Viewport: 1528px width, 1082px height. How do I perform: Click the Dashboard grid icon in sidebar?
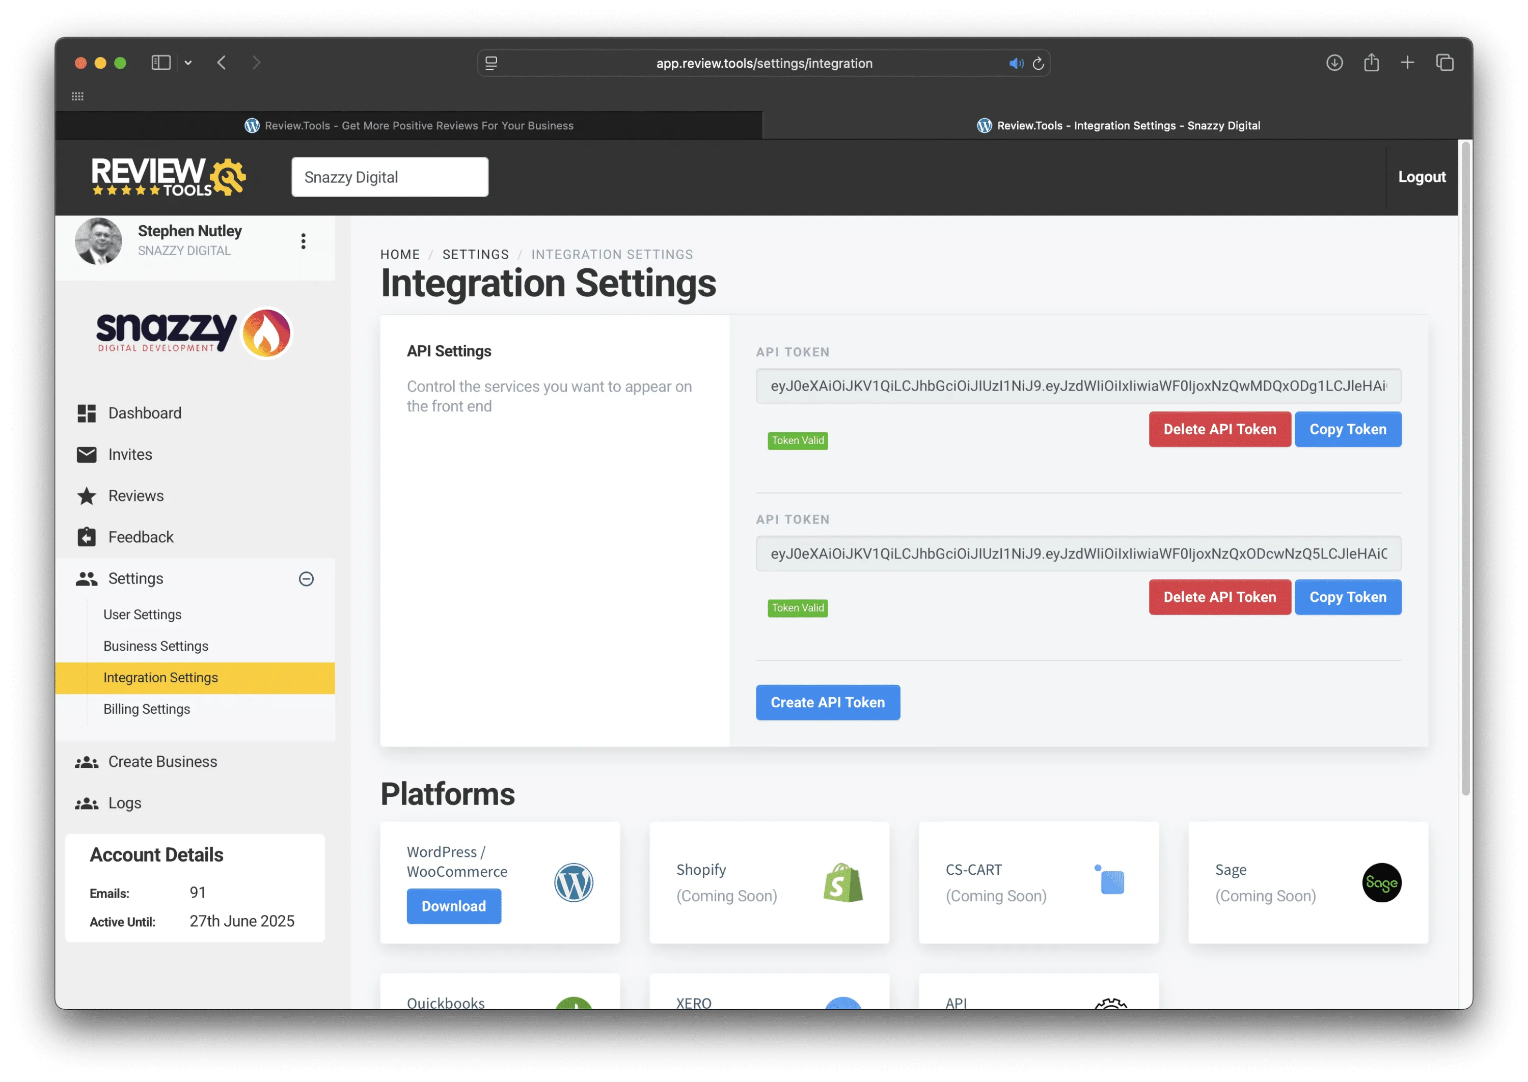[x=87, y=413]
